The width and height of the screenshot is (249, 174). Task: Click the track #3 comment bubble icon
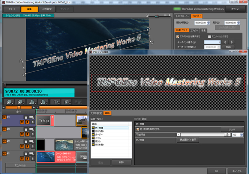click(x=31, y=129)
